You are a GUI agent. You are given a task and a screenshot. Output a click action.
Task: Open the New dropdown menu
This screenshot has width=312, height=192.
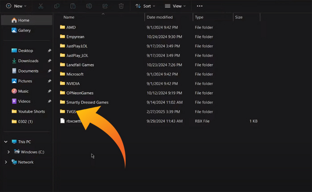coord(16,6)
